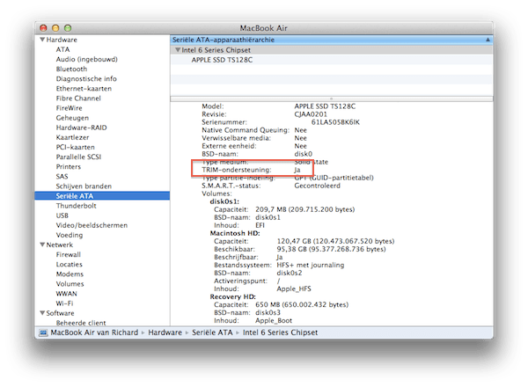Click 120,47 GB capacity value

pos(335,241)
